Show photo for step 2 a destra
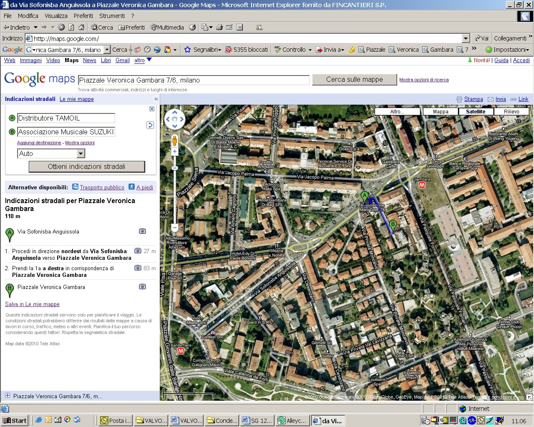Screen dimensions: 534x427 (138, 268)
